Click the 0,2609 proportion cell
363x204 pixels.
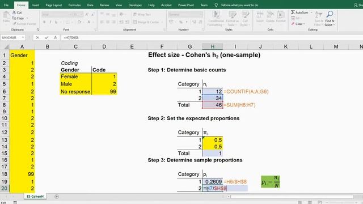click(212, 181)
